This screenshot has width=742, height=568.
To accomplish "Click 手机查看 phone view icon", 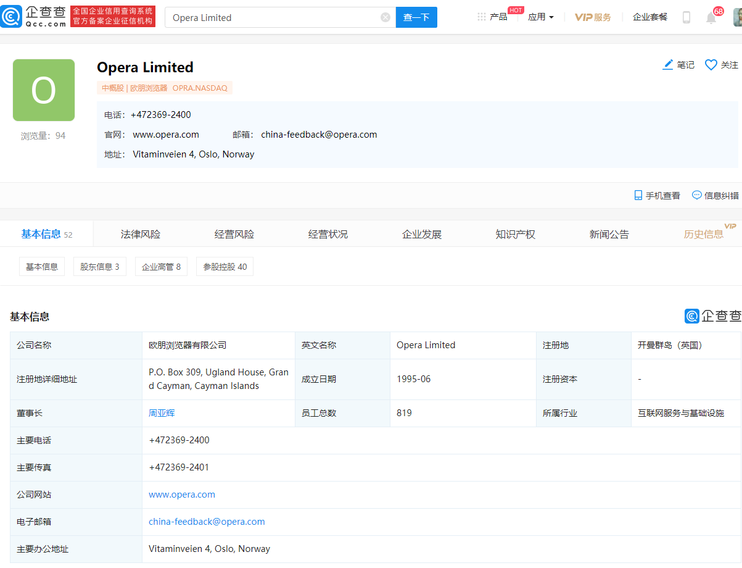I will 638,195.
